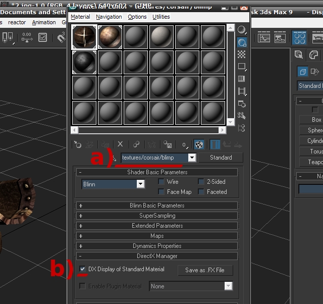Select the Geometry category icon in 3ds Max

pyautogui.click(x=303, y=72)
